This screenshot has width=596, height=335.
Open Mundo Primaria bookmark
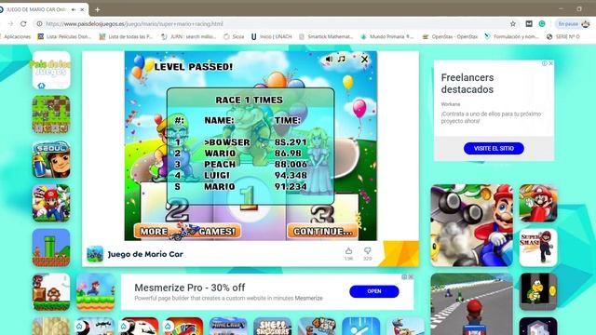tap(387, 36)
